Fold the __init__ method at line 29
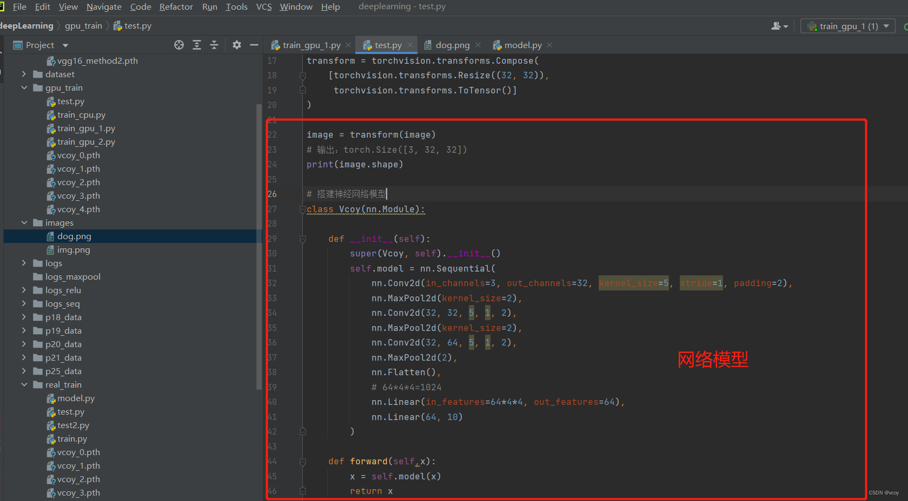This screenshot has width=908, height=501. pyautogui.click(x=303, y=239)
